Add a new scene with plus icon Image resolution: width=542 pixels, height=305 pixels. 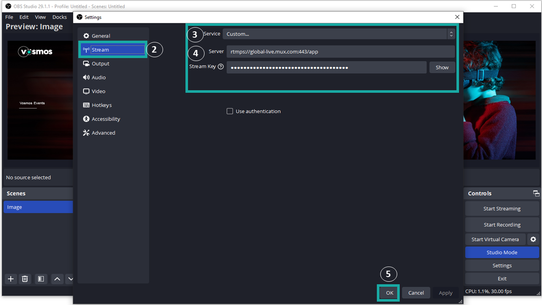(x=11, y=279)
